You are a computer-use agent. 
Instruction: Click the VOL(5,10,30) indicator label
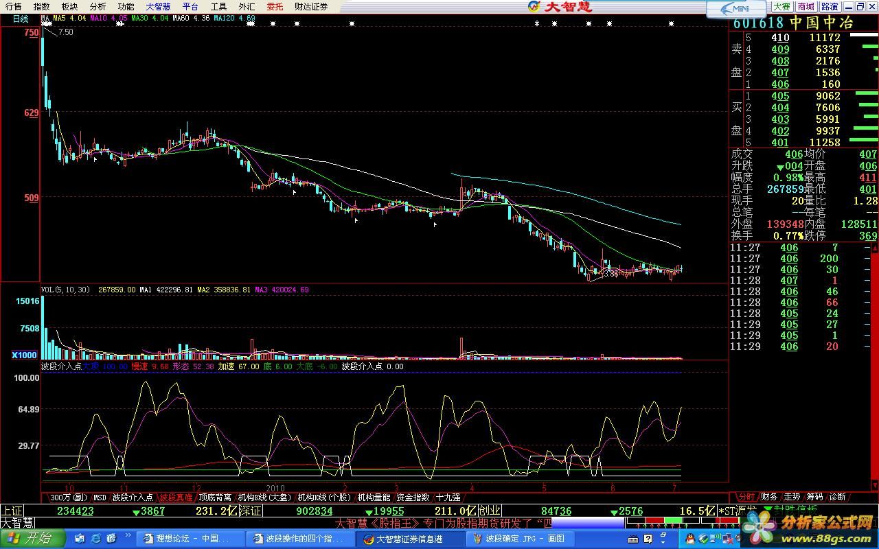point(65,290)
